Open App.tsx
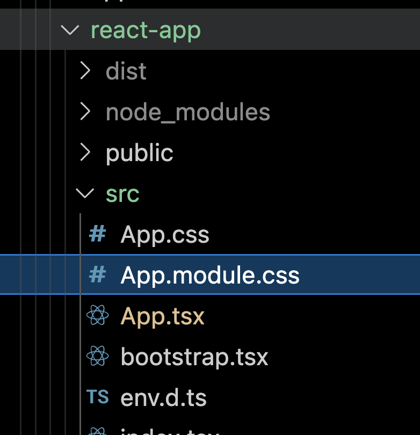This screenshot has width=420, height=435. coord(162,316)
